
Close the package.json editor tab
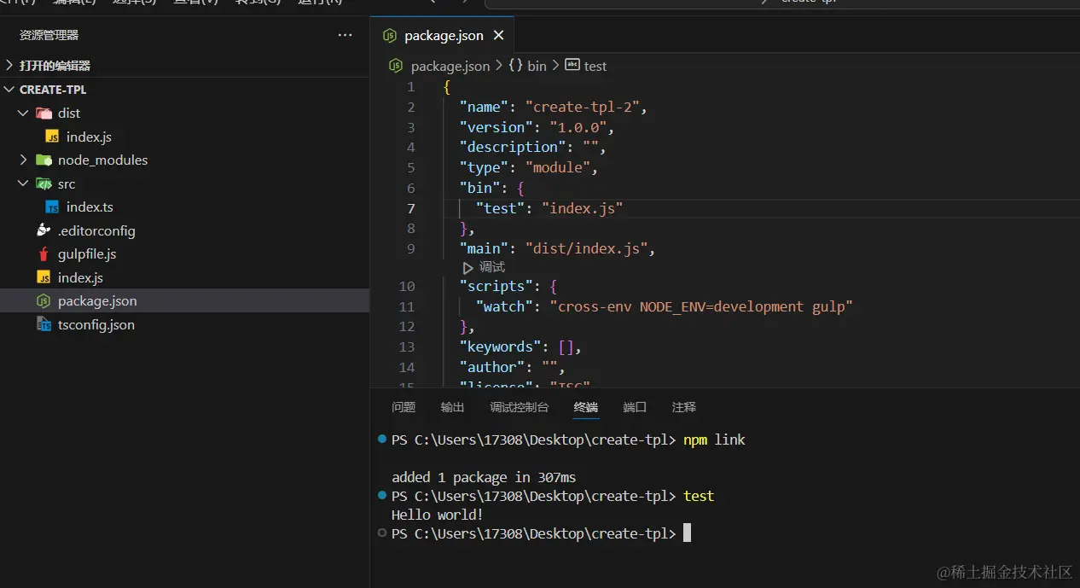pyautogui.click(x=498, y=35)
